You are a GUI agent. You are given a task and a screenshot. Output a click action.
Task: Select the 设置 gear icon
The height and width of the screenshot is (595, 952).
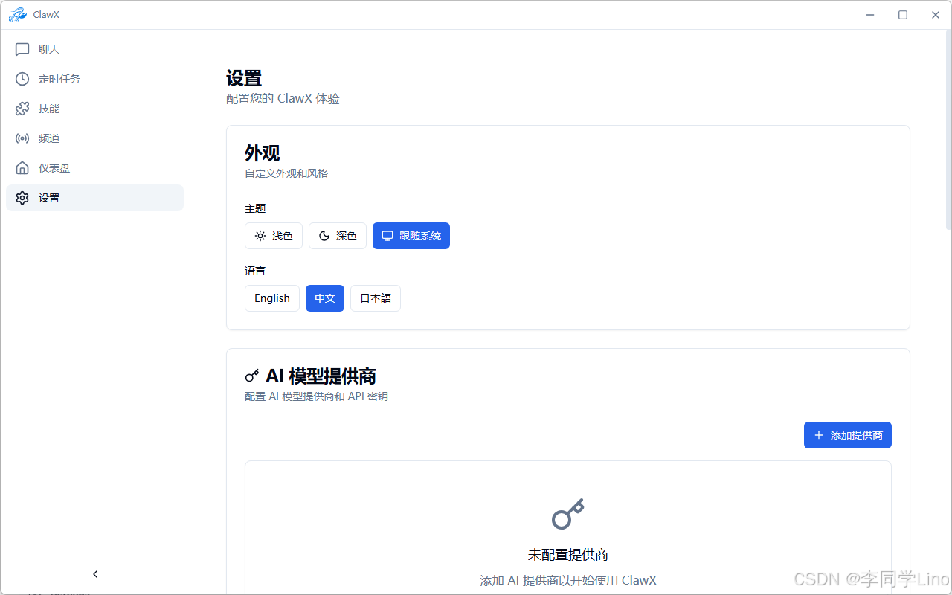tap(22, 197)
